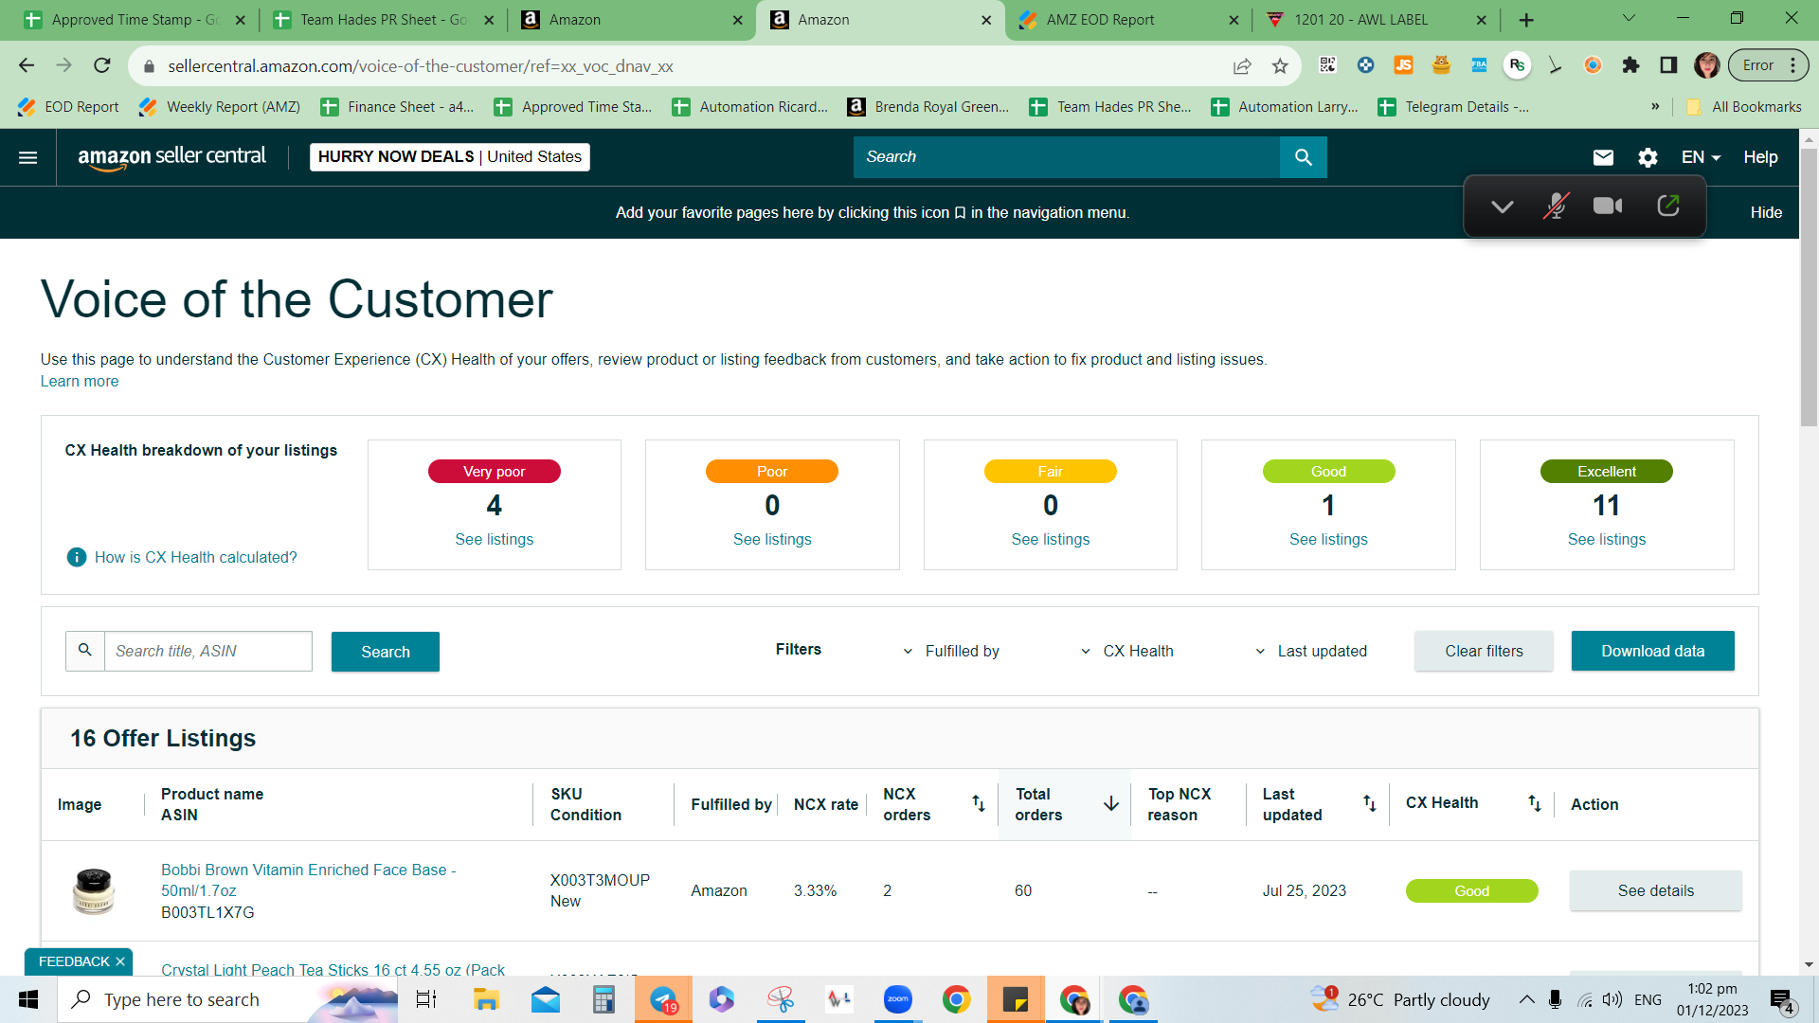
Task: Open the Help link in header
Action: click(x=1760, y=157)
